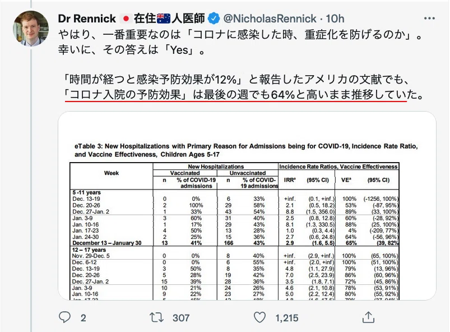Click the blue verified badge icon
The width and height of the screenshot is (450, 332).
[x=214, y=19]
